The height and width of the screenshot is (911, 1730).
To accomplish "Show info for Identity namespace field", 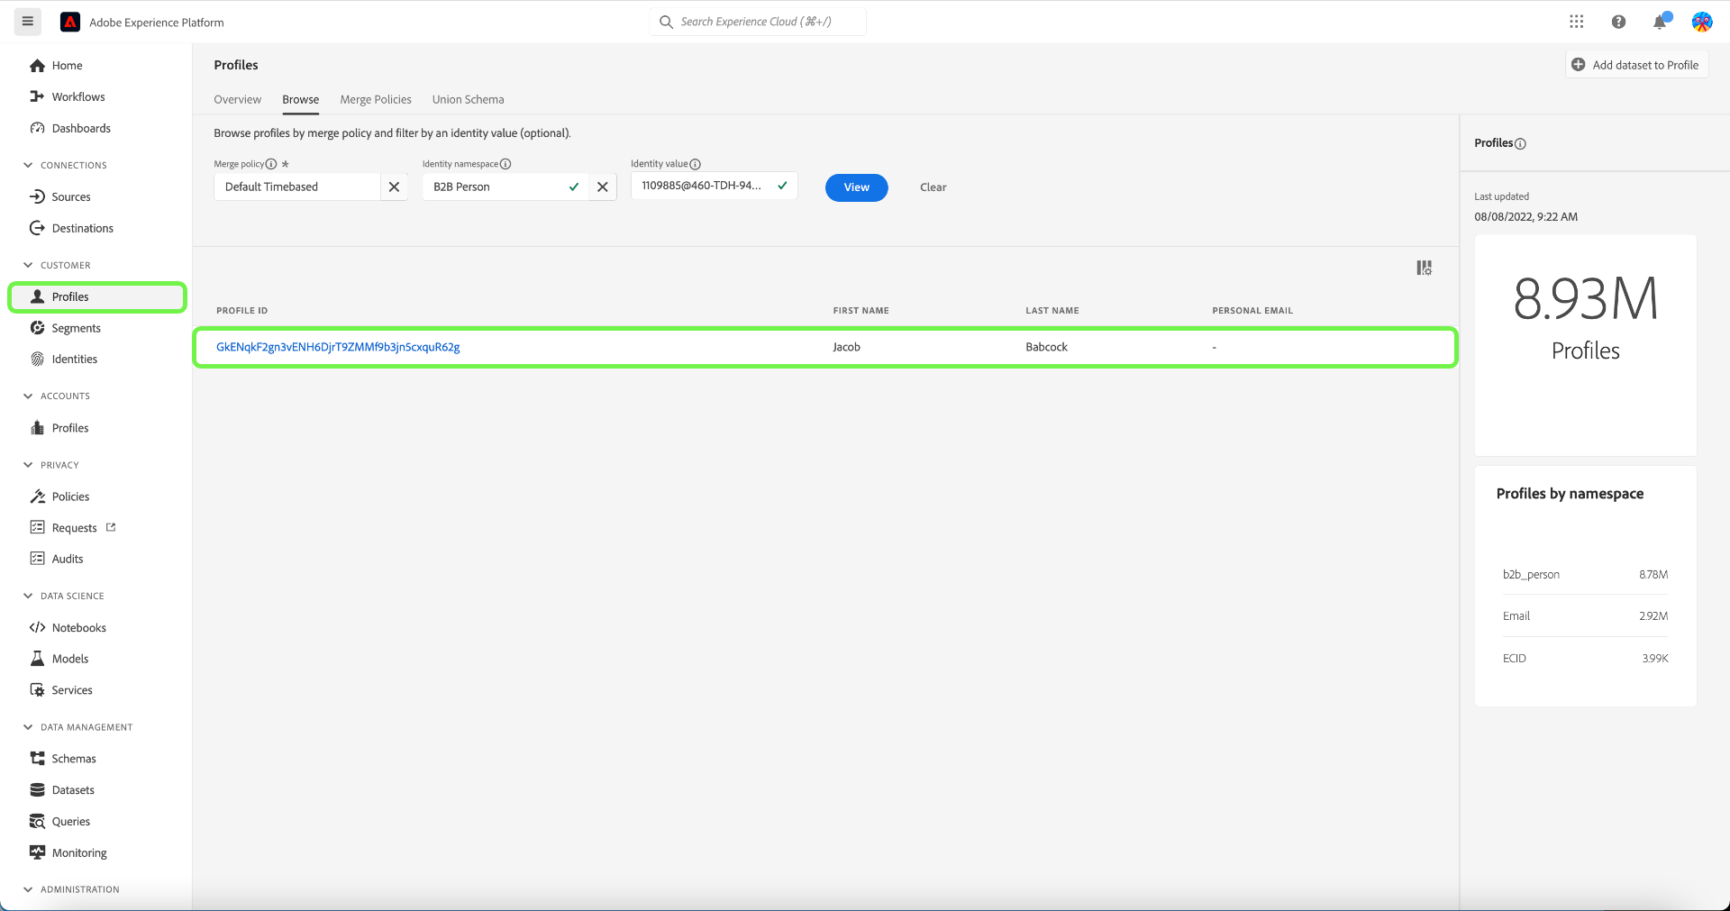I will [x=505, y=164].
